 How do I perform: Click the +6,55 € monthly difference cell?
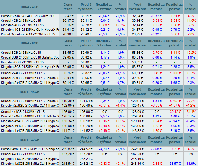156,105
